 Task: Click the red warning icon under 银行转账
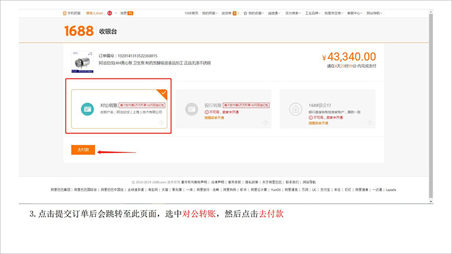tap(206, 112)
